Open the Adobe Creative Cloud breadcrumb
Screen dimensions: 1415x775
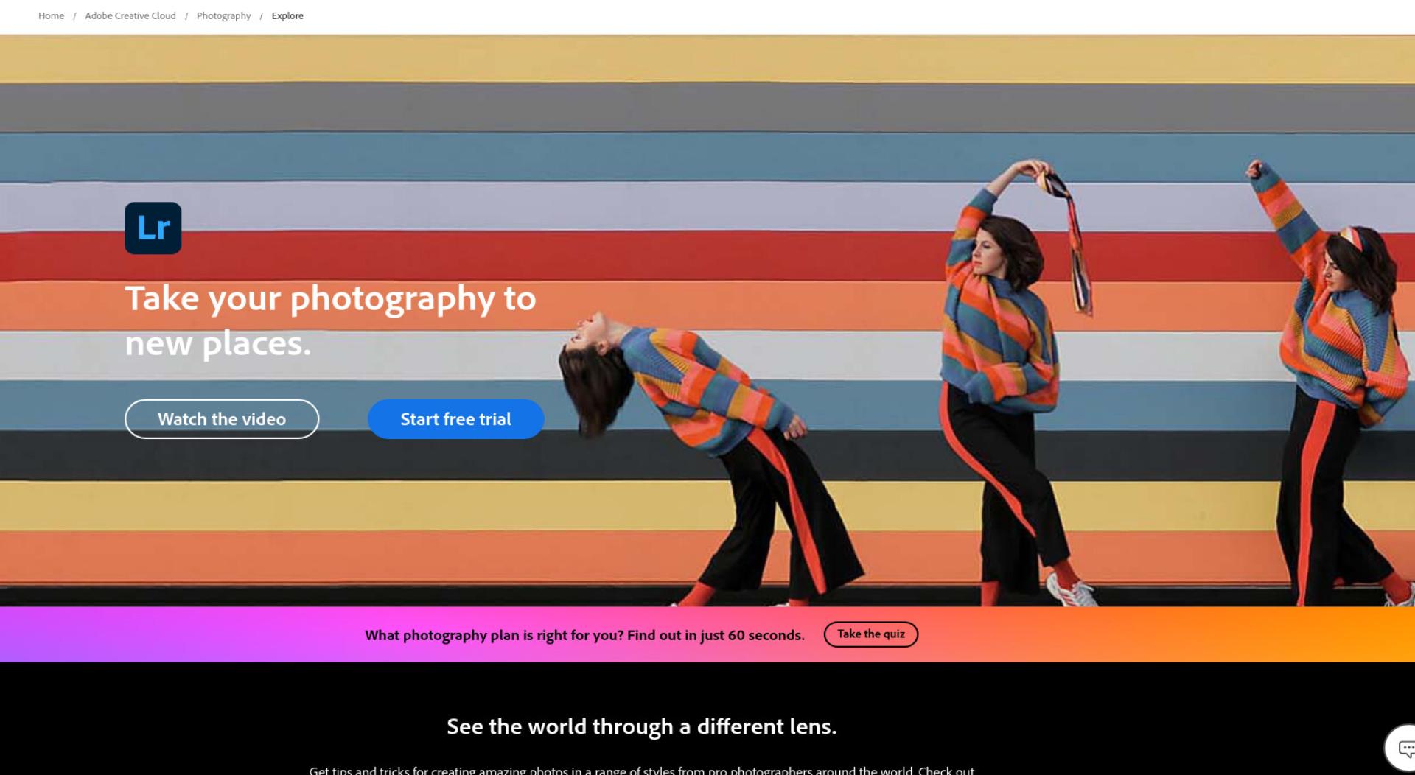[x=130, y=15]
